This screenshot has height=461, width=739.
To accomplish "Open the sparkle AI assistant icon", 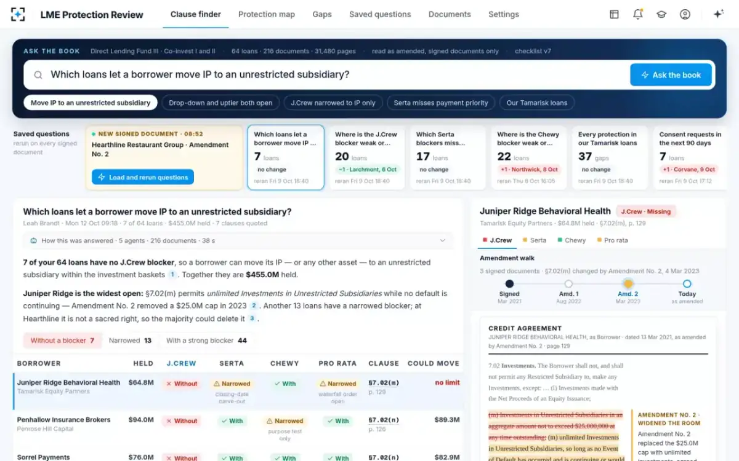I will 718,14.
